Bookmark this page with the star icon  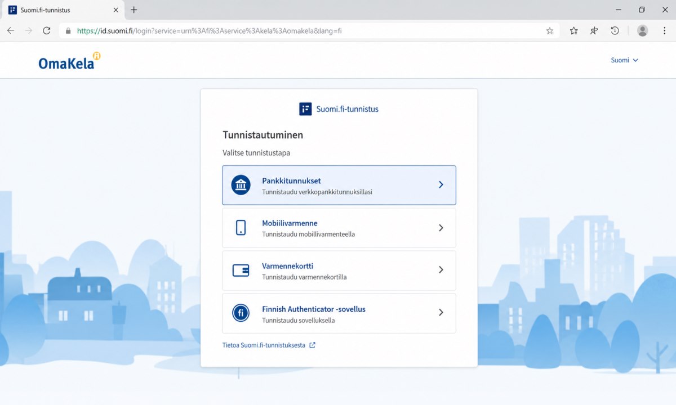point(550,31)
